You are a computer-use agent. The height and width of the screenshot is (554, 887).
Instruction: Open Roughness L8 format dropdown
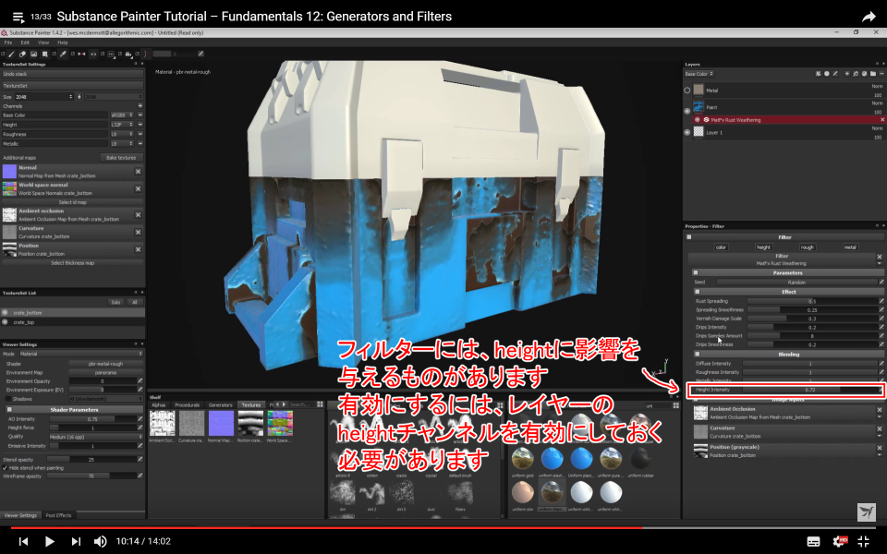[122, 134]
